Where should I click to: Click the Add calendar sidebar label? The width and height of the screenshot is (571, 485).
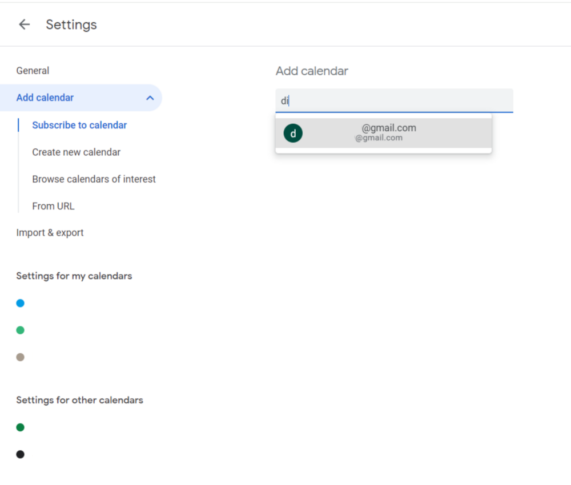pyautogui.click(x=45, y=98)
